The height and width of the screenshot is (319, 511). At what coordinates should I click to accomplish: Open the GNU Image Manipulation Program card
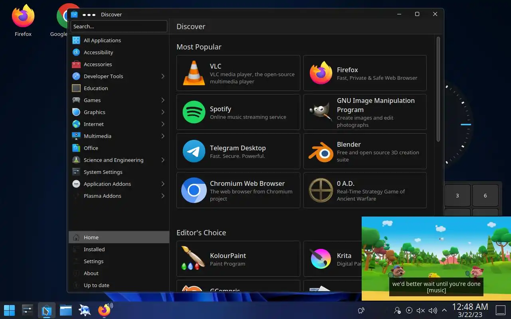[365, 112]
